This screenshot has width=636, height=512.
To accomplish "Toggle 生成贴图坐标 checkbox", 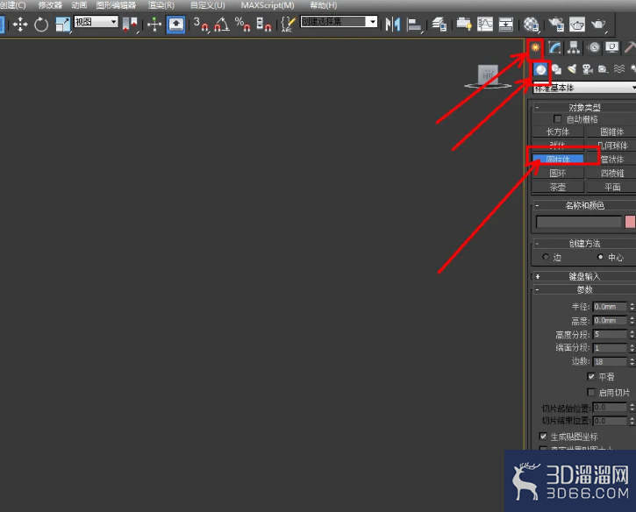I will (x=543, y=437).
